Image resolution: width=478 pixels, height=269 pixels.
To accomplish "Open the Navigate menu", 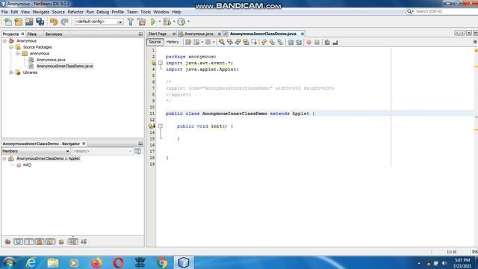I will pyautogui.click(x=41, y=12).
